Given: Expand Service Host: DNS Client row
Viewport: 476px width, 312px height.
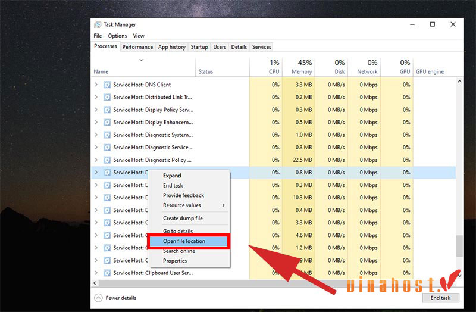Looking at the screenshot, I should (96, 85).
